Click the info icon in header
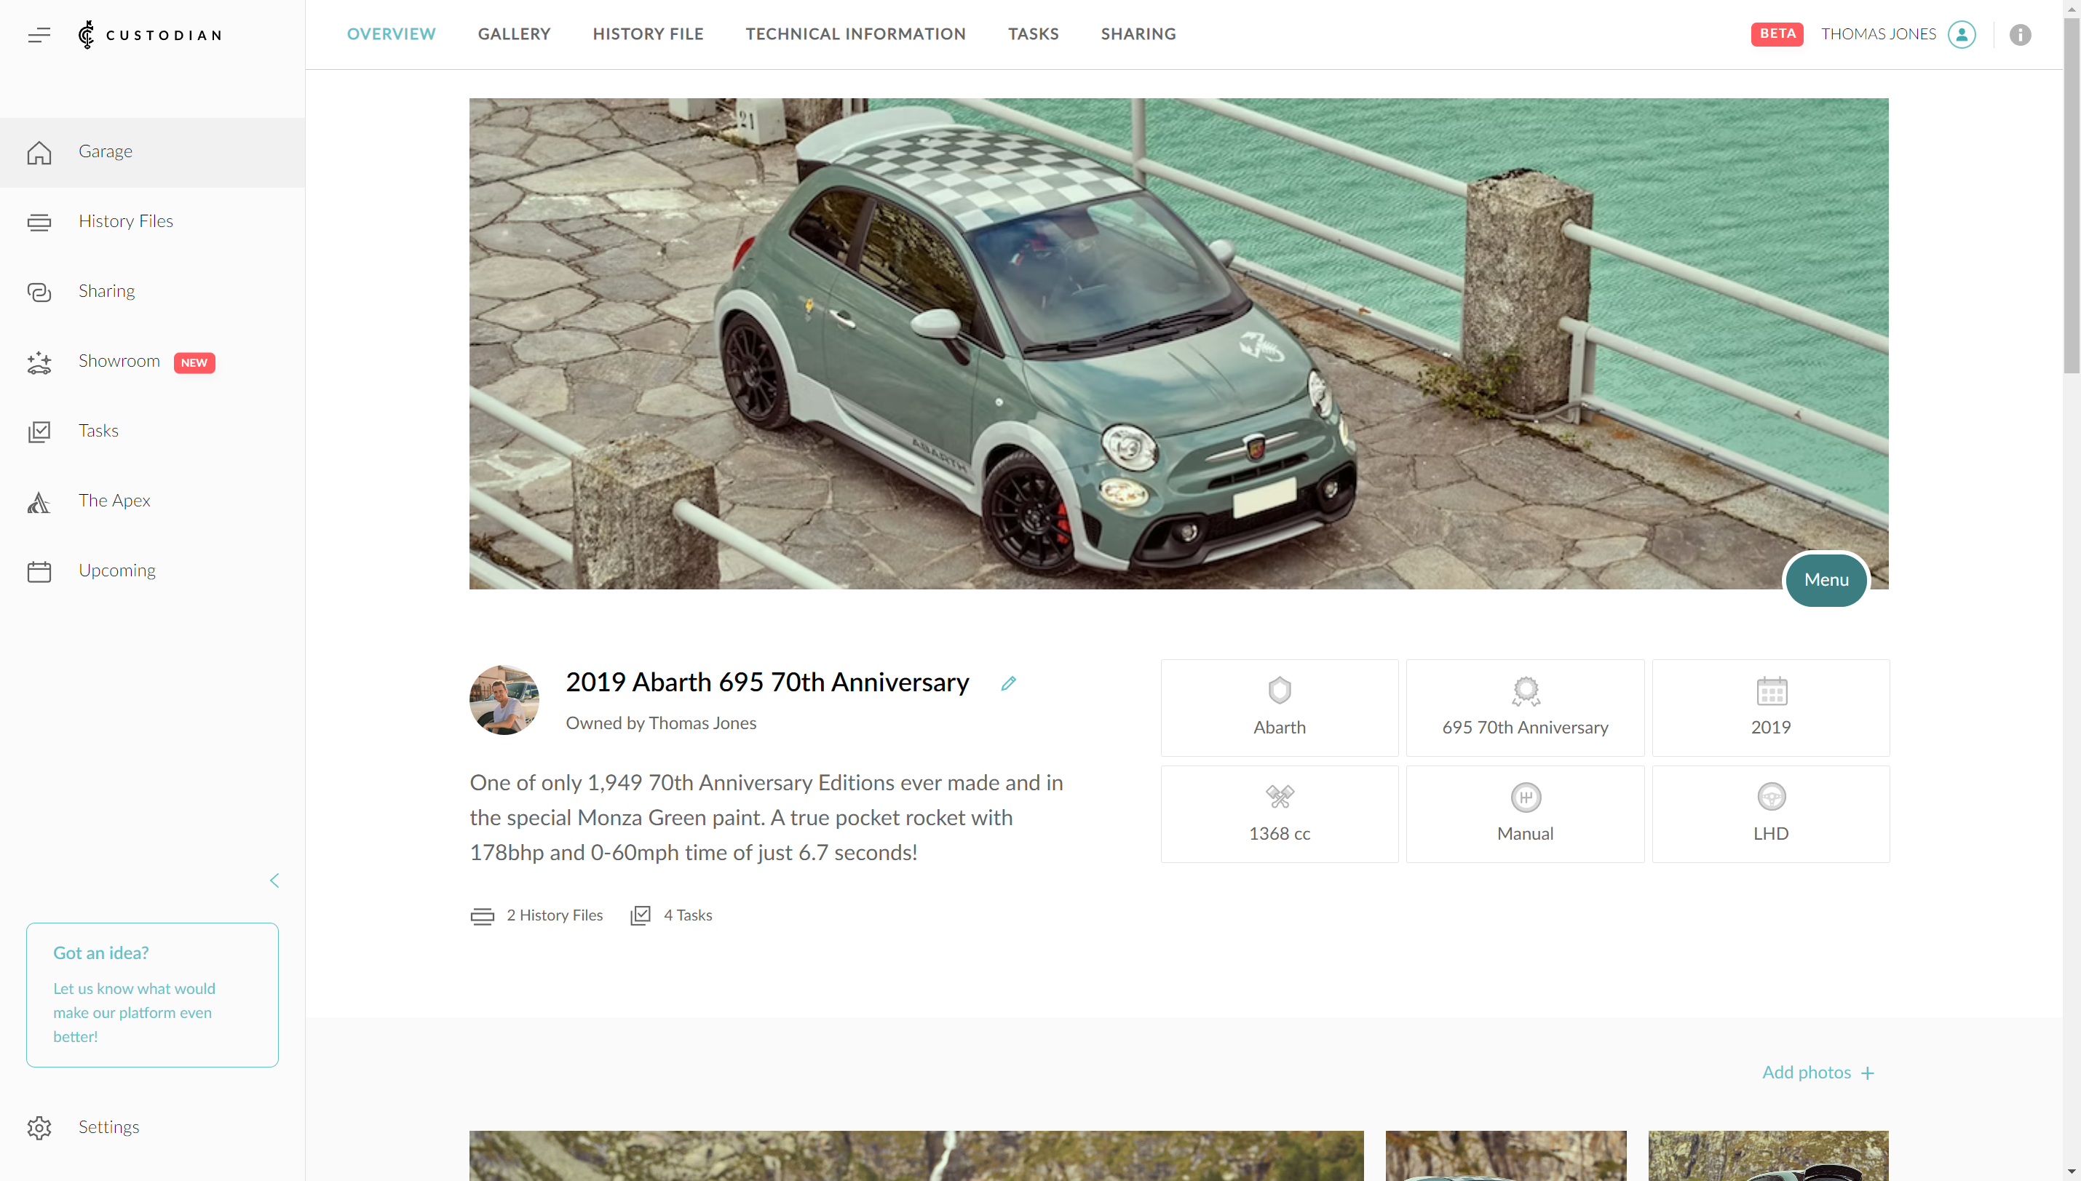The height and width of the screenshot is (1181, 2081). [x=2019, y=34]
